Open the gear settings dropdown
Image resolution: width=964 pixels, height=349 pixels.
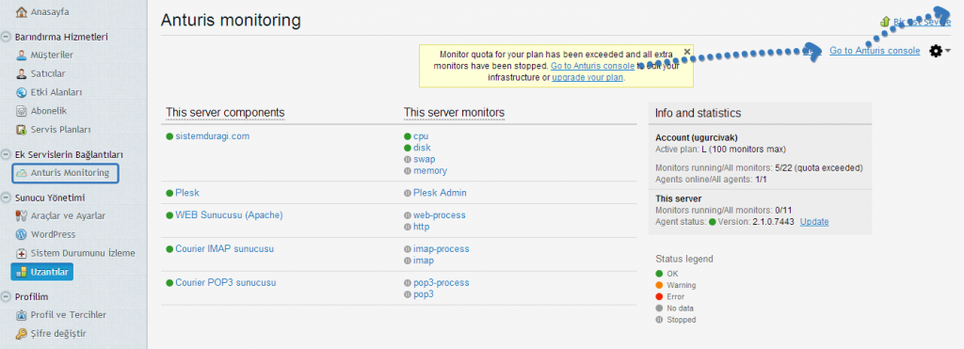940,51
